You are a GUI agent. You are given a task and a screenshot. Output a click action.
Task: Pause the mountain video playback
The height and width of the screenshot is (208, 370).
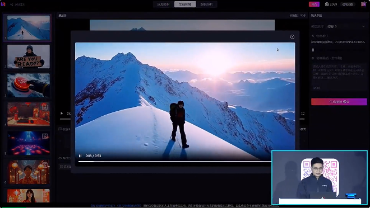80,156
